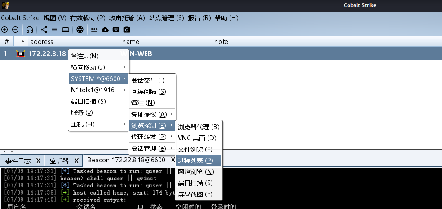Click the cloud download icon

[x=105, y=30]
